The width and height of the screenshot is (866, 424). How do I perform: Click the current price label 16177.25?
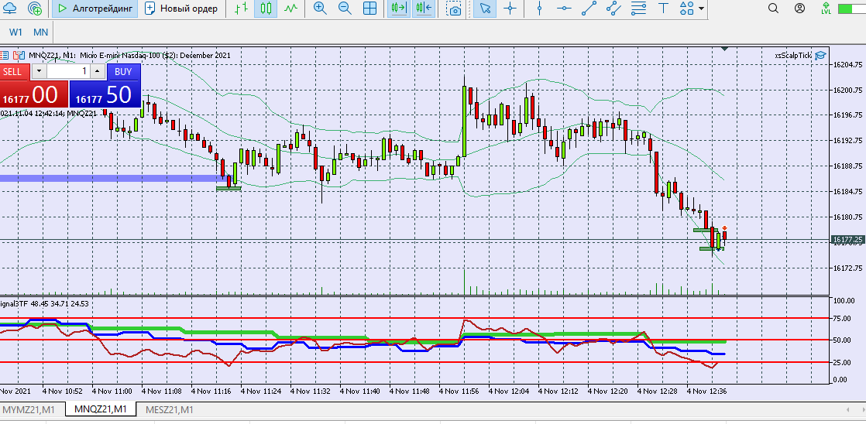(x=847, y=239)
